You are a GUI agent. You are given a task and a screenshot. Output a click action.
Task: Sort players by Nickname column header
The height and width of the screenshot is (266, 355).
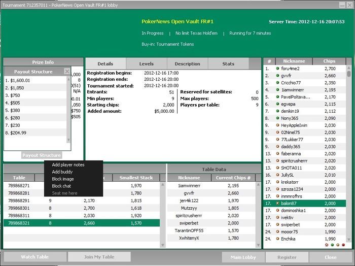[294, 61]
